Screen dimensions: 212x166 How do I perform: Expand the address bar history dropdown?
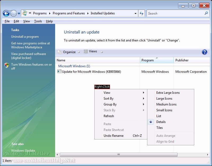(135, 14)
